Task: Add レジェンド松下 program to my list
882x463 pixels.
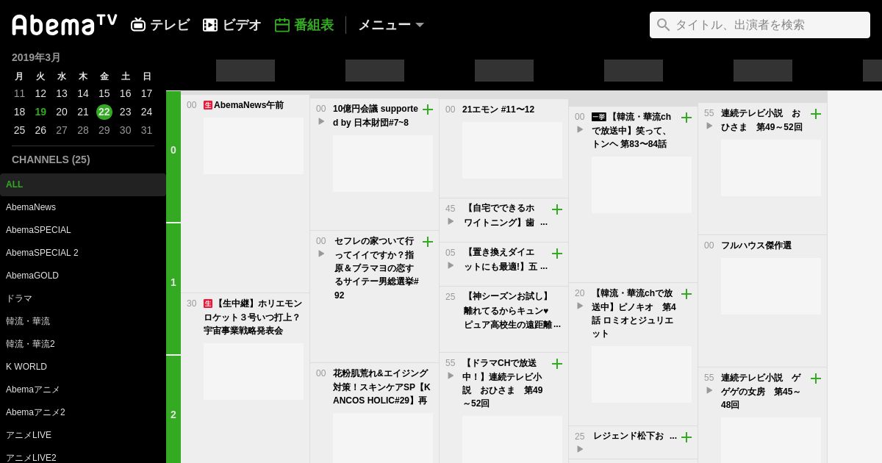Action: click(686, 437)
